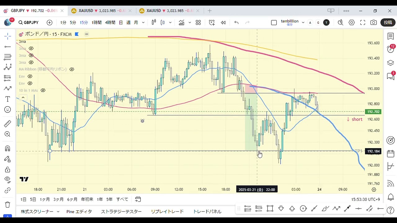Select the Text tool in left toolbar
The image size is (397, 223).
click(x=7, y=99)
